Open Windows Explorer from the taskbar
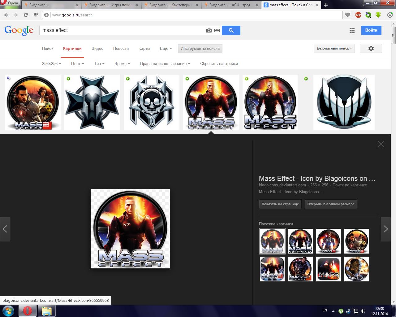 pos(46,311)
